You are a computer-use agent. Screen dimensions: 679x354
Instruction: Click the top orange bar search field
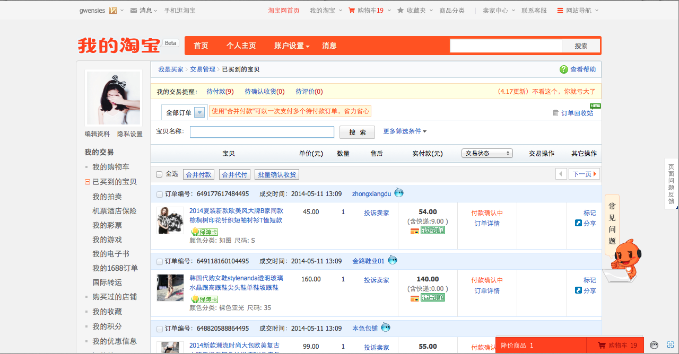(x=506, y=46)
